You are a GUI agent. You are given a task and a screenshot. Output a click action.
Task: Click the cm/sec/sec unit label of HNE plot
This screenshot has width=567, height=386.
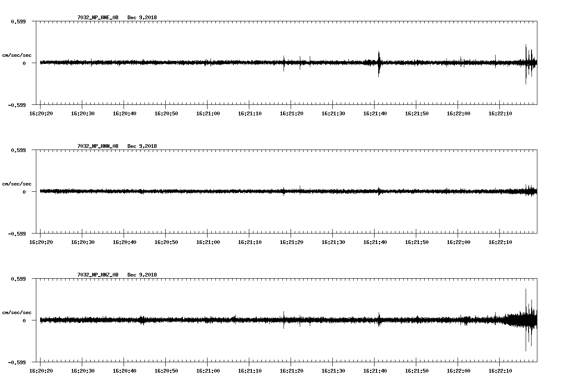(17, 55)
